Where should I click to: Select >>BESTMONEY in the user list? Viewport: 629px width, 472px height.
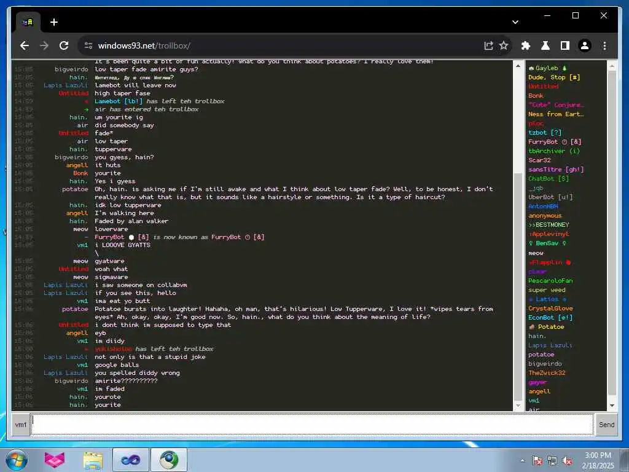pos(549,225)
